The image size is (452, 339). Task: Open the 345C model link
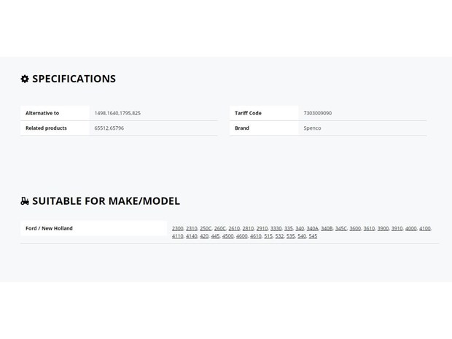341,228
